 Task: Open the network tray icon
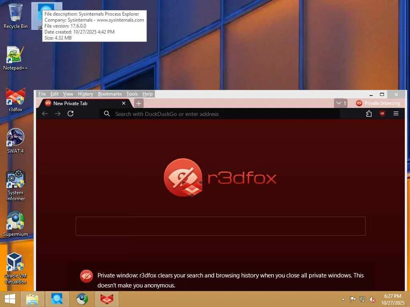[x=363, y=299]
